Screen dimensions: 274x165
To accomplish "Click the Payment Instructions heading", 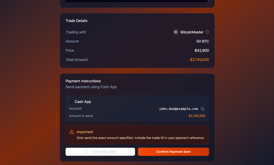I will [x=83, y=81].
